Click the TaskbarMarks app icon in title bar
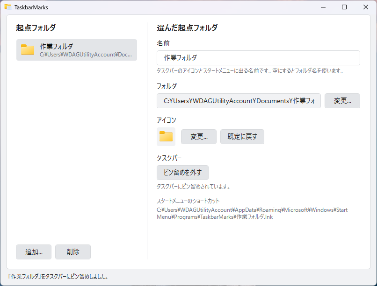Screen dimensions: 377x286 [8, 7]
